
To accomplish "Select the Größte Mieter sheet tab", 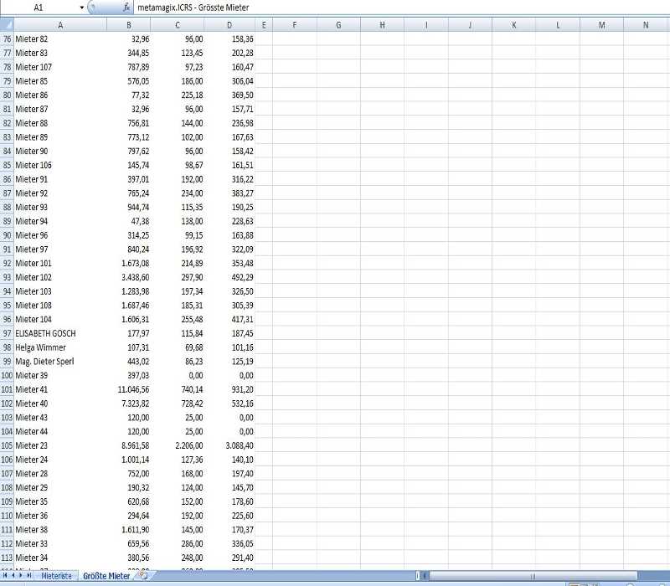I will point(106,576).
